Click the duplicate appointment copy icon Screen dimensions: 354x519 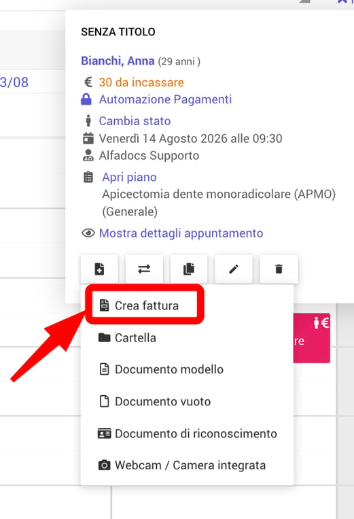click(x=189, y=269)
